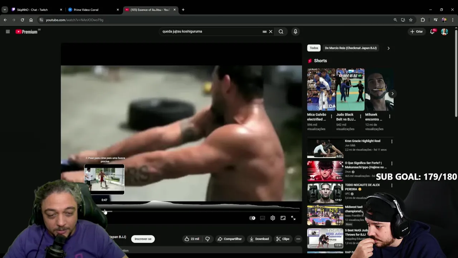Screen dimensions: 458x258
Task: Open the on-screen keyboard icon in search box
Action: pos(264,32)
